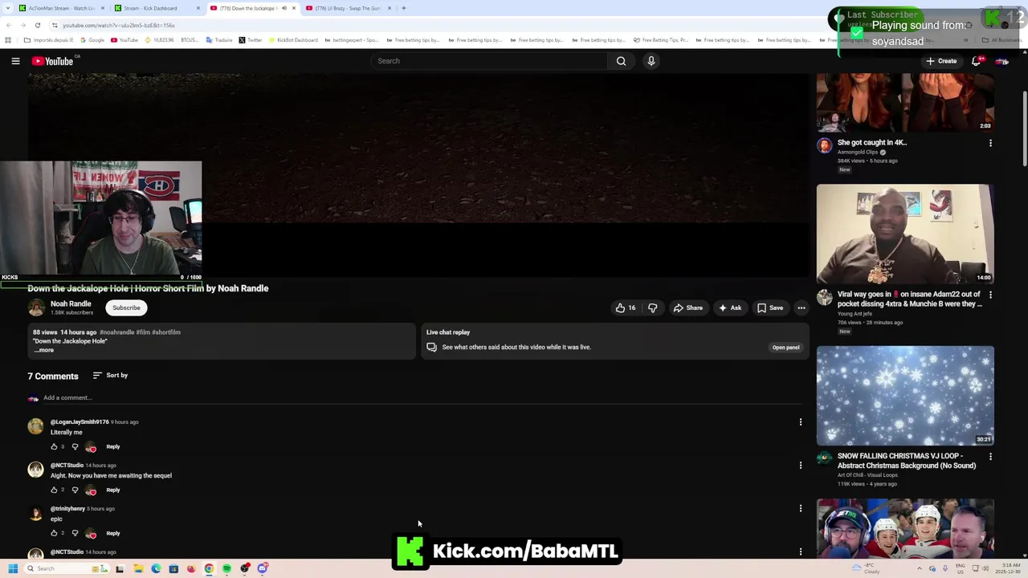Image resolution: width=1028 pixels, height=578 pixels.
Task: Reload the page in Chrome
Action: tap(37, 25)
